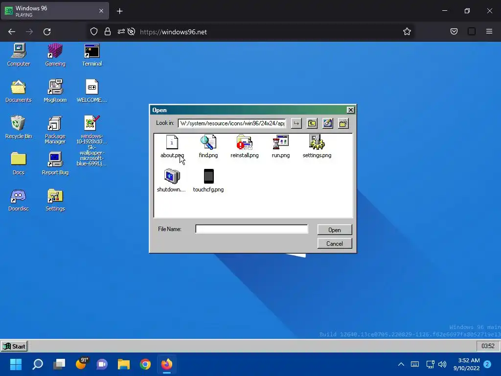Click the tracking protection shield icon

click(x=93, y=31)
